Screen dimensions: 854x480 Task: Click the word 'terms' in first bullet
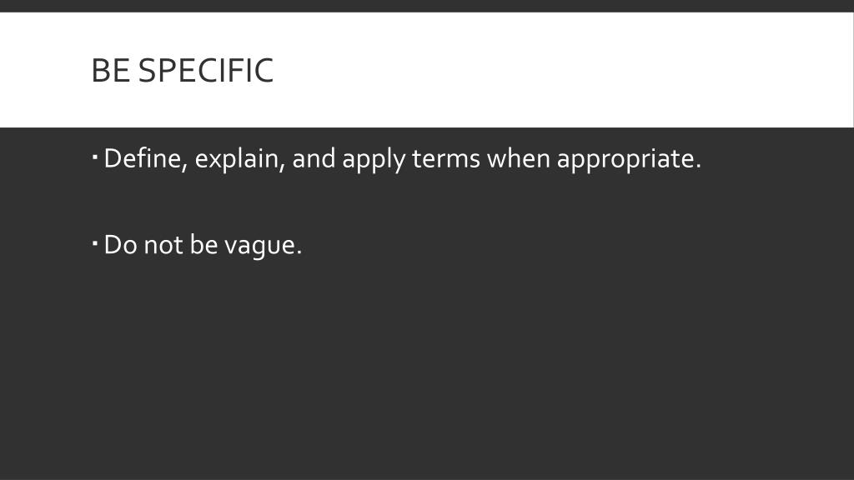click(x=445, y=159)
